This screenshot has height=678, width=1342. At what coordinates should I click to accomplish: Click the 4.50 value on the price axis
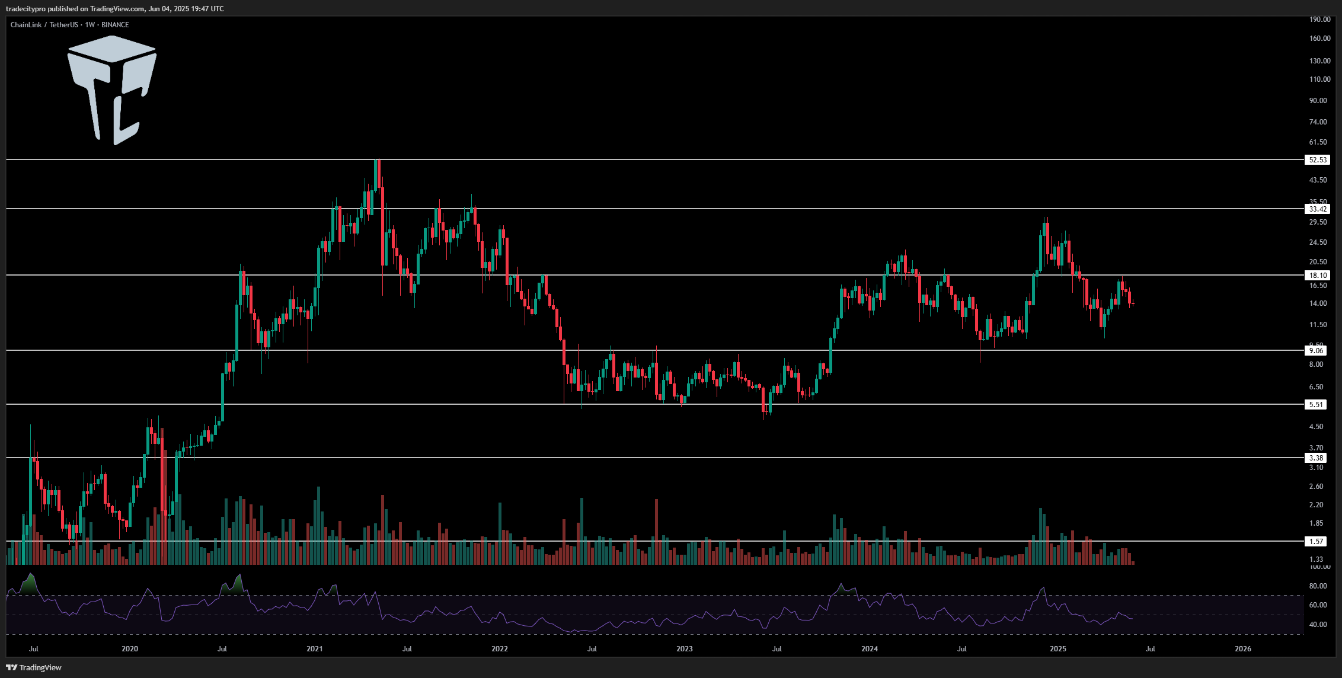click(1316, 427)
